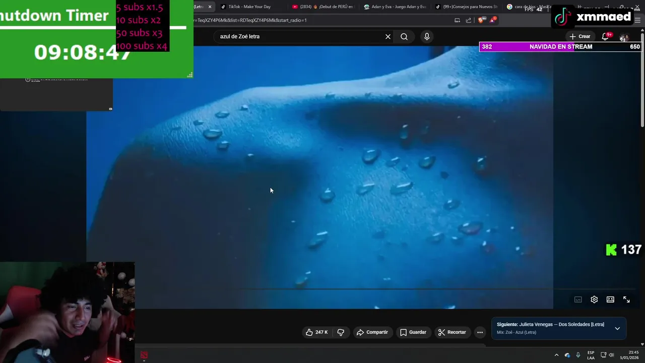Expand the Siguiente playlist panel chevron
This screenshot has width=645, height=363.
coord(617,328)
